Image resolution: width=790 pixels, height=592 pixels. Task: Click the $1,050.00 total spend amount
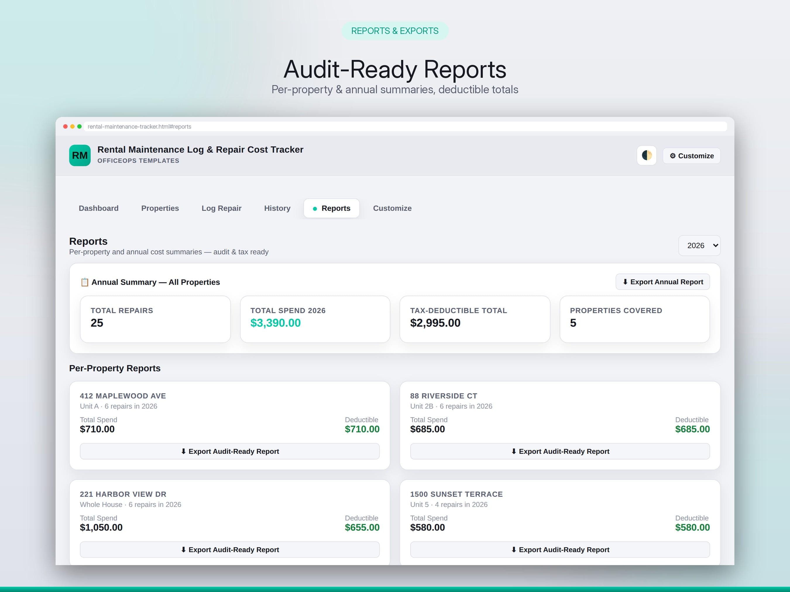click(101, 527)
